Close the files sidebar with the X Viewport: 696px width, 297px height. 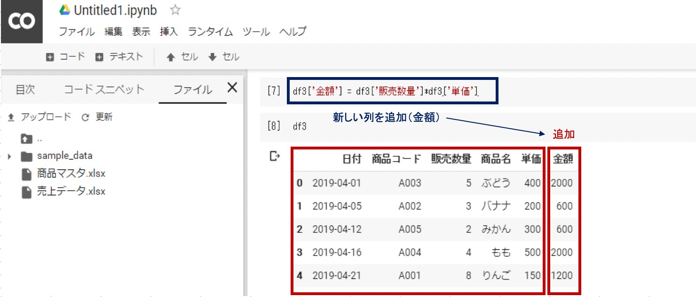232,87
